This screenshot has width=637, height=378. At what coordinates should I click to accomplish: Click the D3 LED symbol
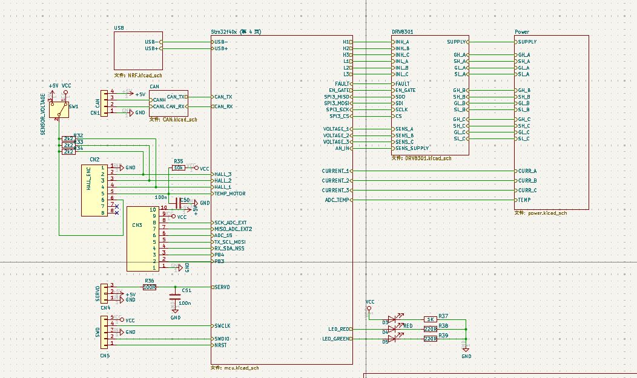pos(392,319)
